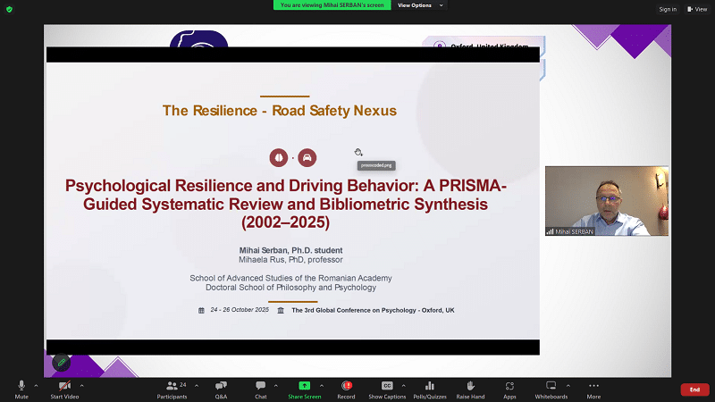Mute the microphone
The image size is (715, 402).
click(x=21, y=388)
